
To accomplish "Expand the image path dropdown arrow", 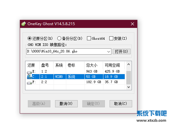I will (x=109, y=51).
